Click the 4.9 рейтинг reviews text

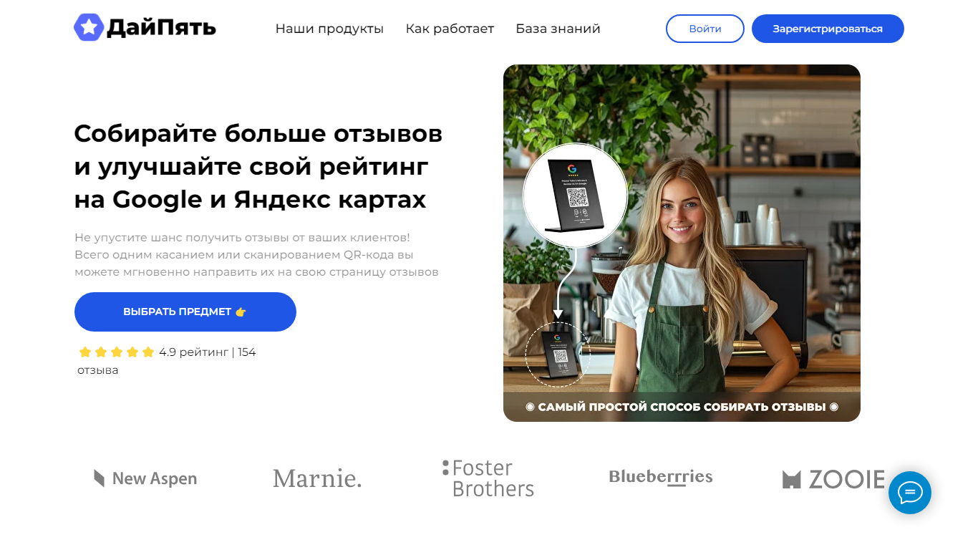[x=167, y=361]
